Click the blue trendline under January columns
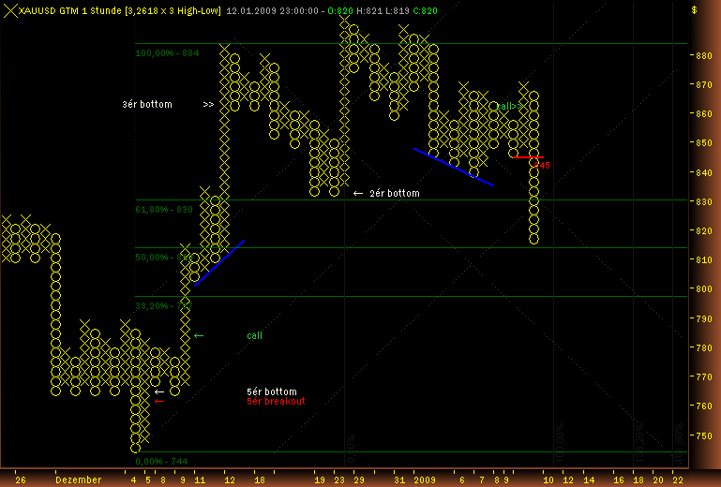 [x=454, y=168]
